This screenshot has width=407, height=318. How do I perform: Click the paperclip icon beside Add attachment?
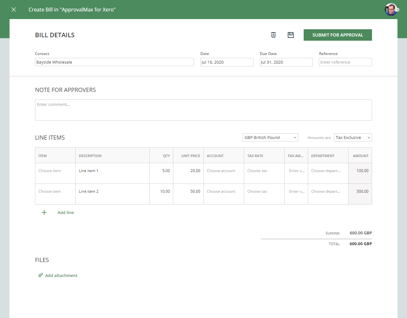coord(41,275)
